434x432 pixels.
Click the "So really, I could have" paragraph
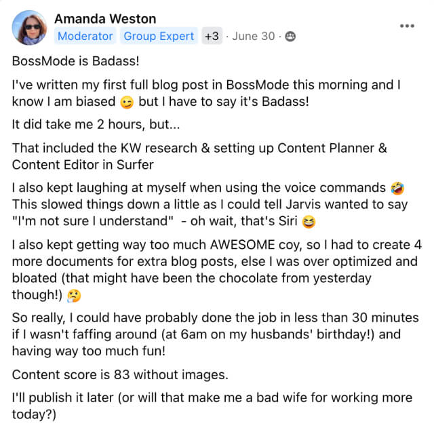tap(216, 334)
